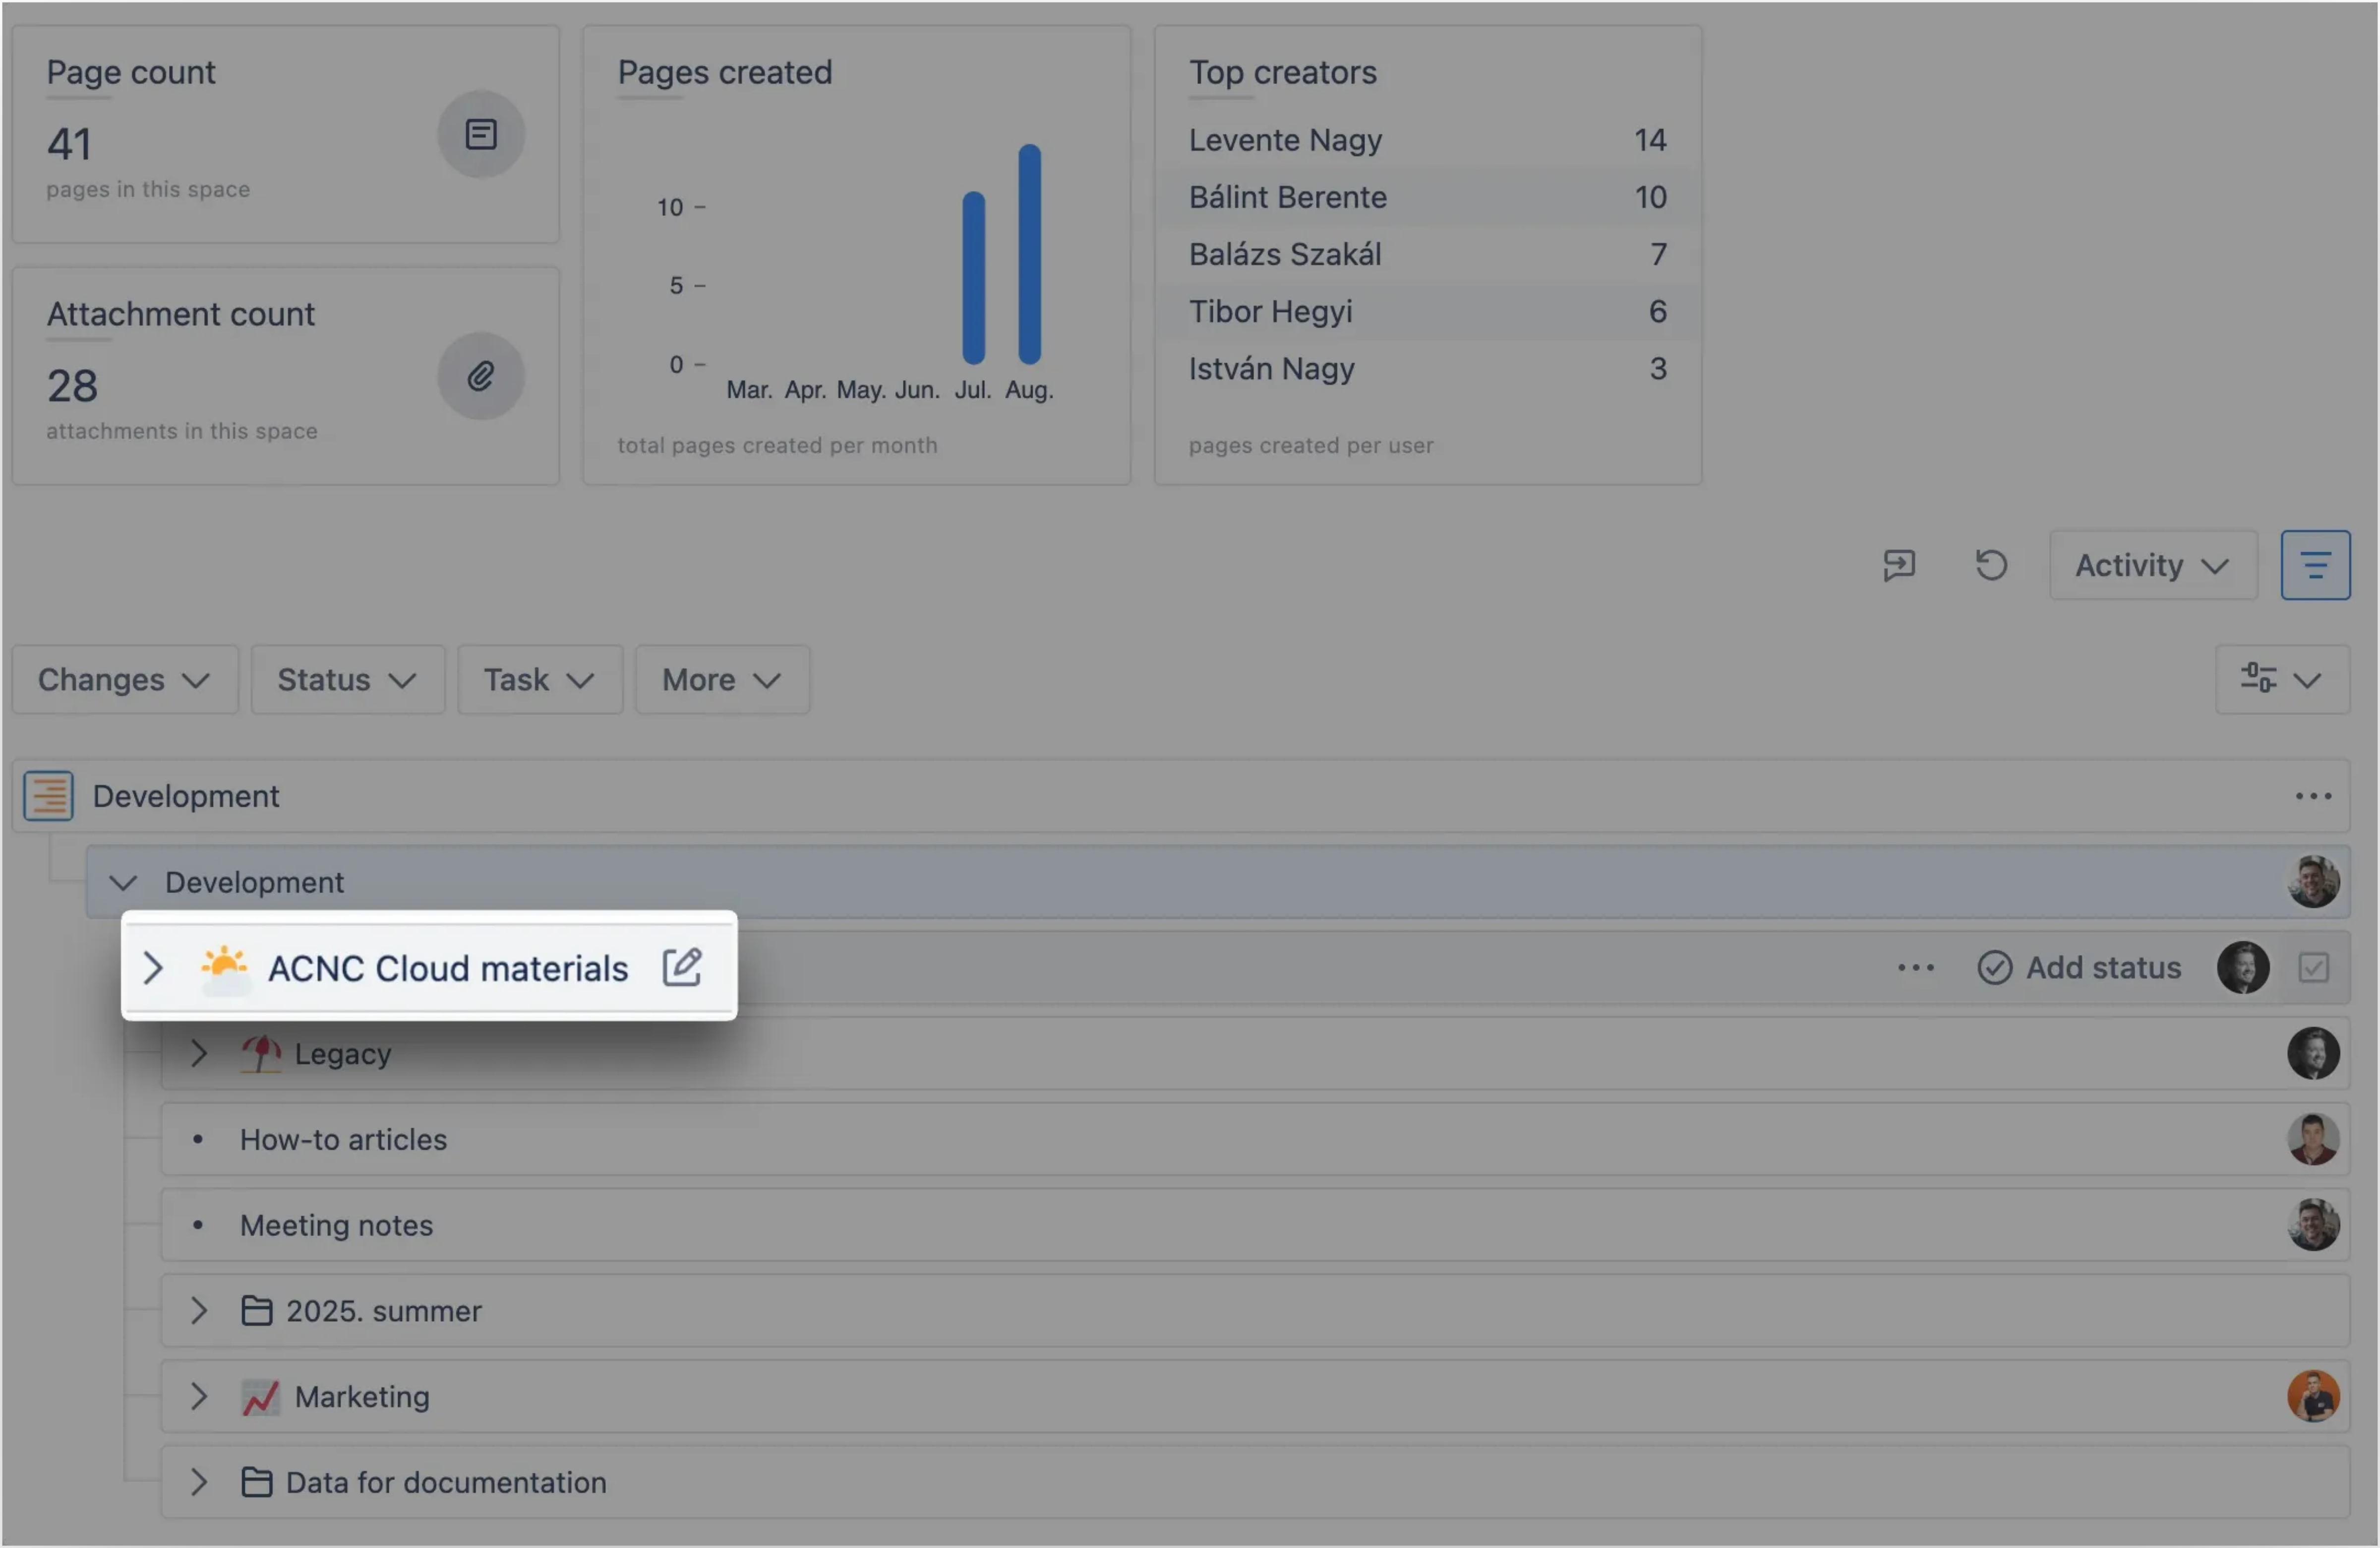Open three-dot menu on Development space row
The image size is (2380, 1548).
(2312, 796)
